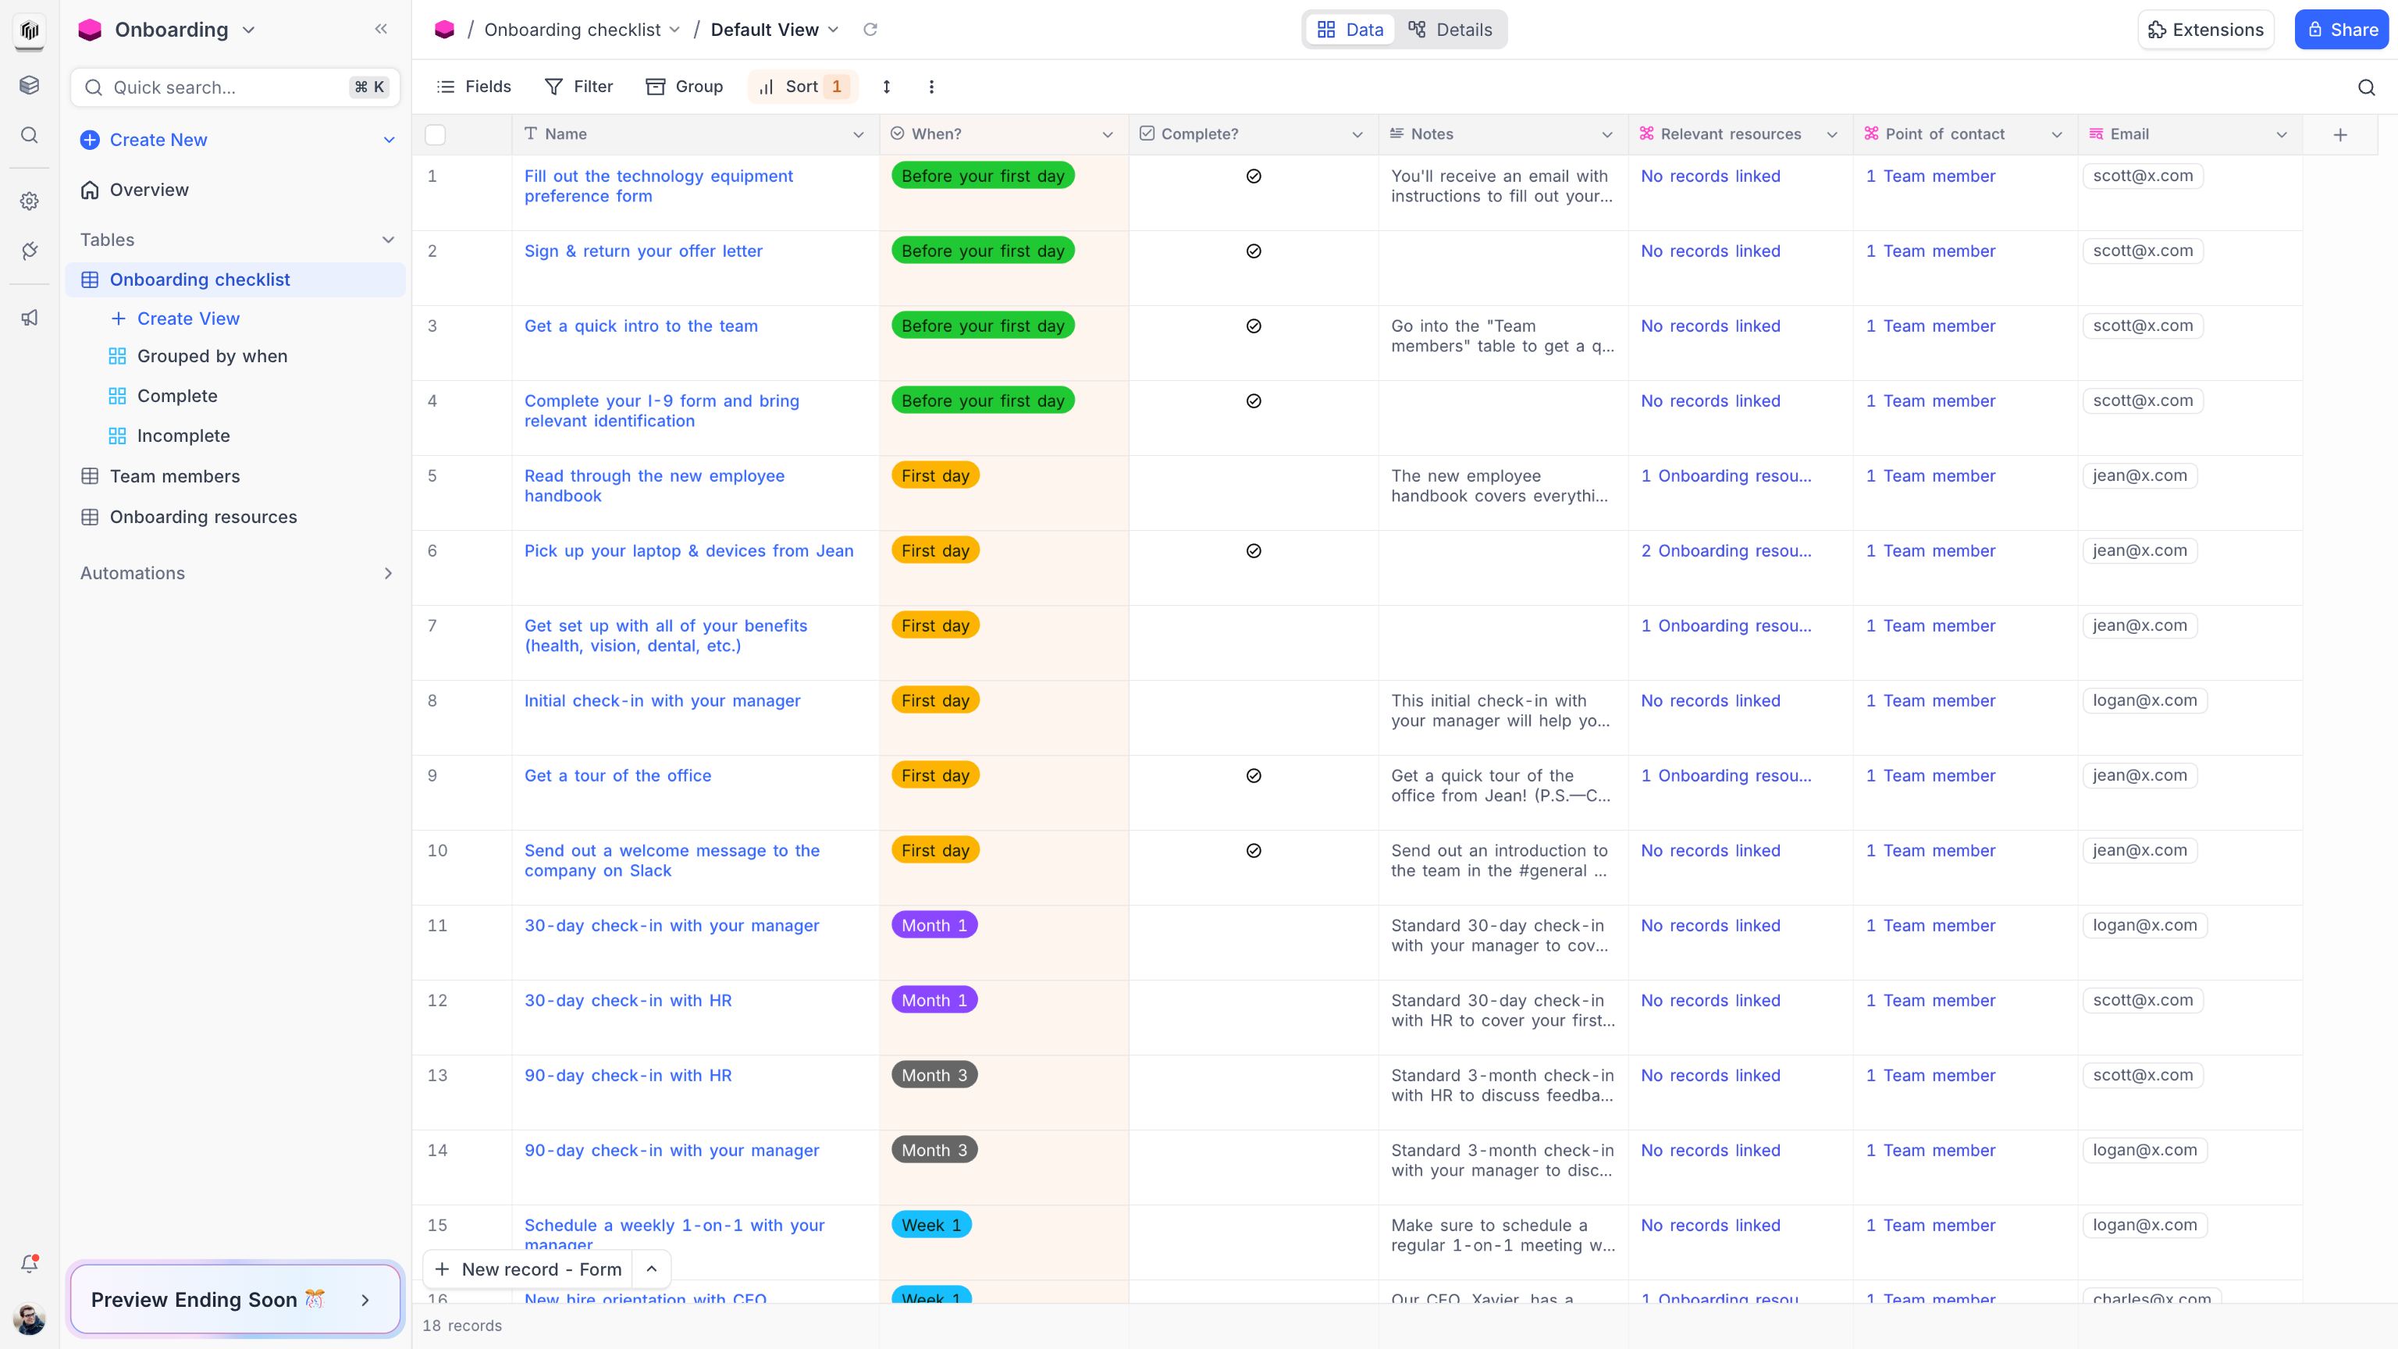Click the Onboarding resources table icon

pyautogui.click(x=91, y=517)
